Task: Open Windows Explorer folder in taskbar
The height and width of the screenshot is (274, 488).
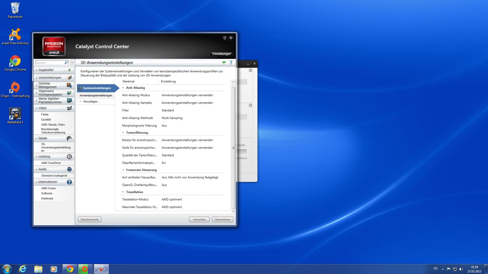Action: pyautogui.click(x=38, y=269)
